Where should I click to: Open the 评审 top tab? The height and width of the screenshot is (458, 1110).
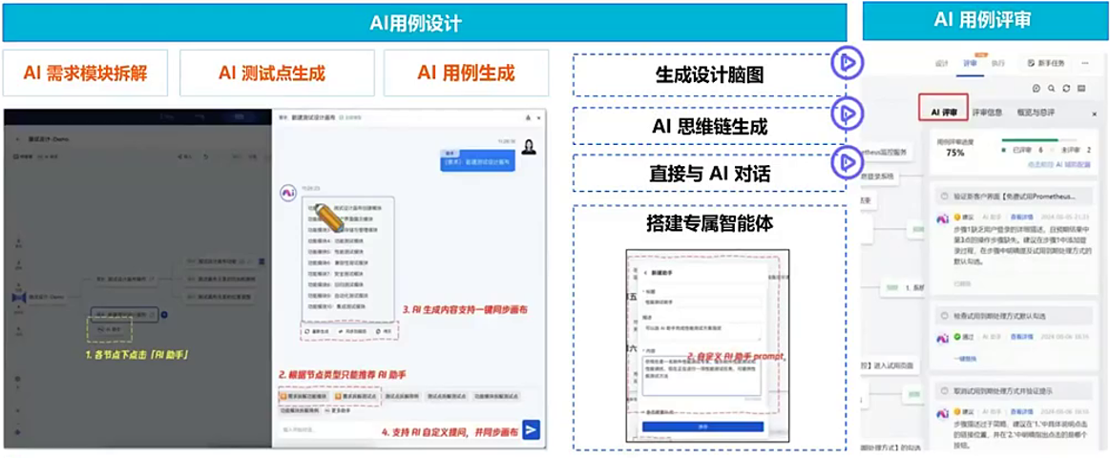pos(970,63)
